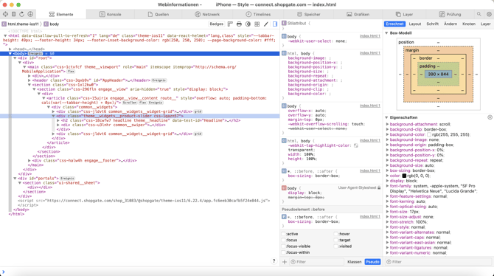This screenshot has height=276, width=494.
Task: Click the User-Agent-Stylesheet lock icon
Action: [379, 187]
